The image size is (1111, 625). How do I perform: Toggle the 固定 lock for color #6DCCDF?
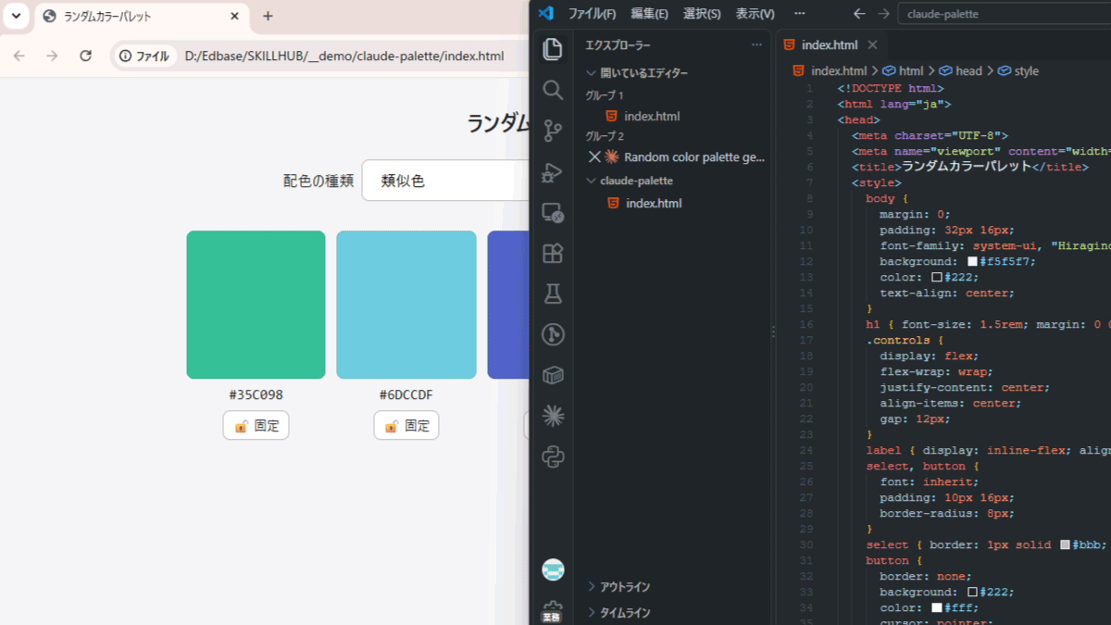coord(406,426)
